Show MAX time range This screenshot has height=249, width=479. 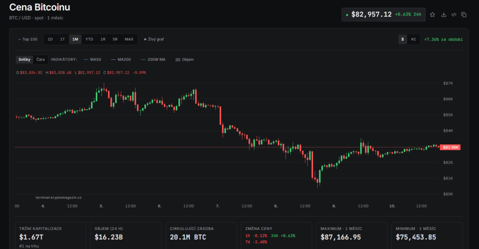[129, 39]
